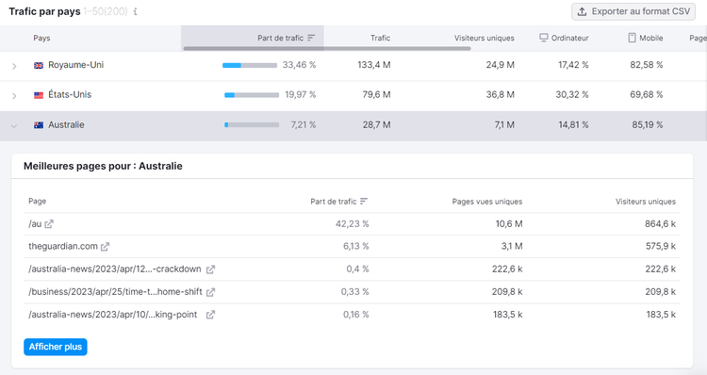Click the Visiteurs uniques header in Meilleures pages

tap(646, 202)
